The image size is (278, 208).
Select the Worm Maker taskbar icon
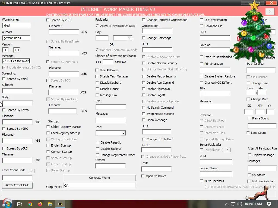(60, 204)
